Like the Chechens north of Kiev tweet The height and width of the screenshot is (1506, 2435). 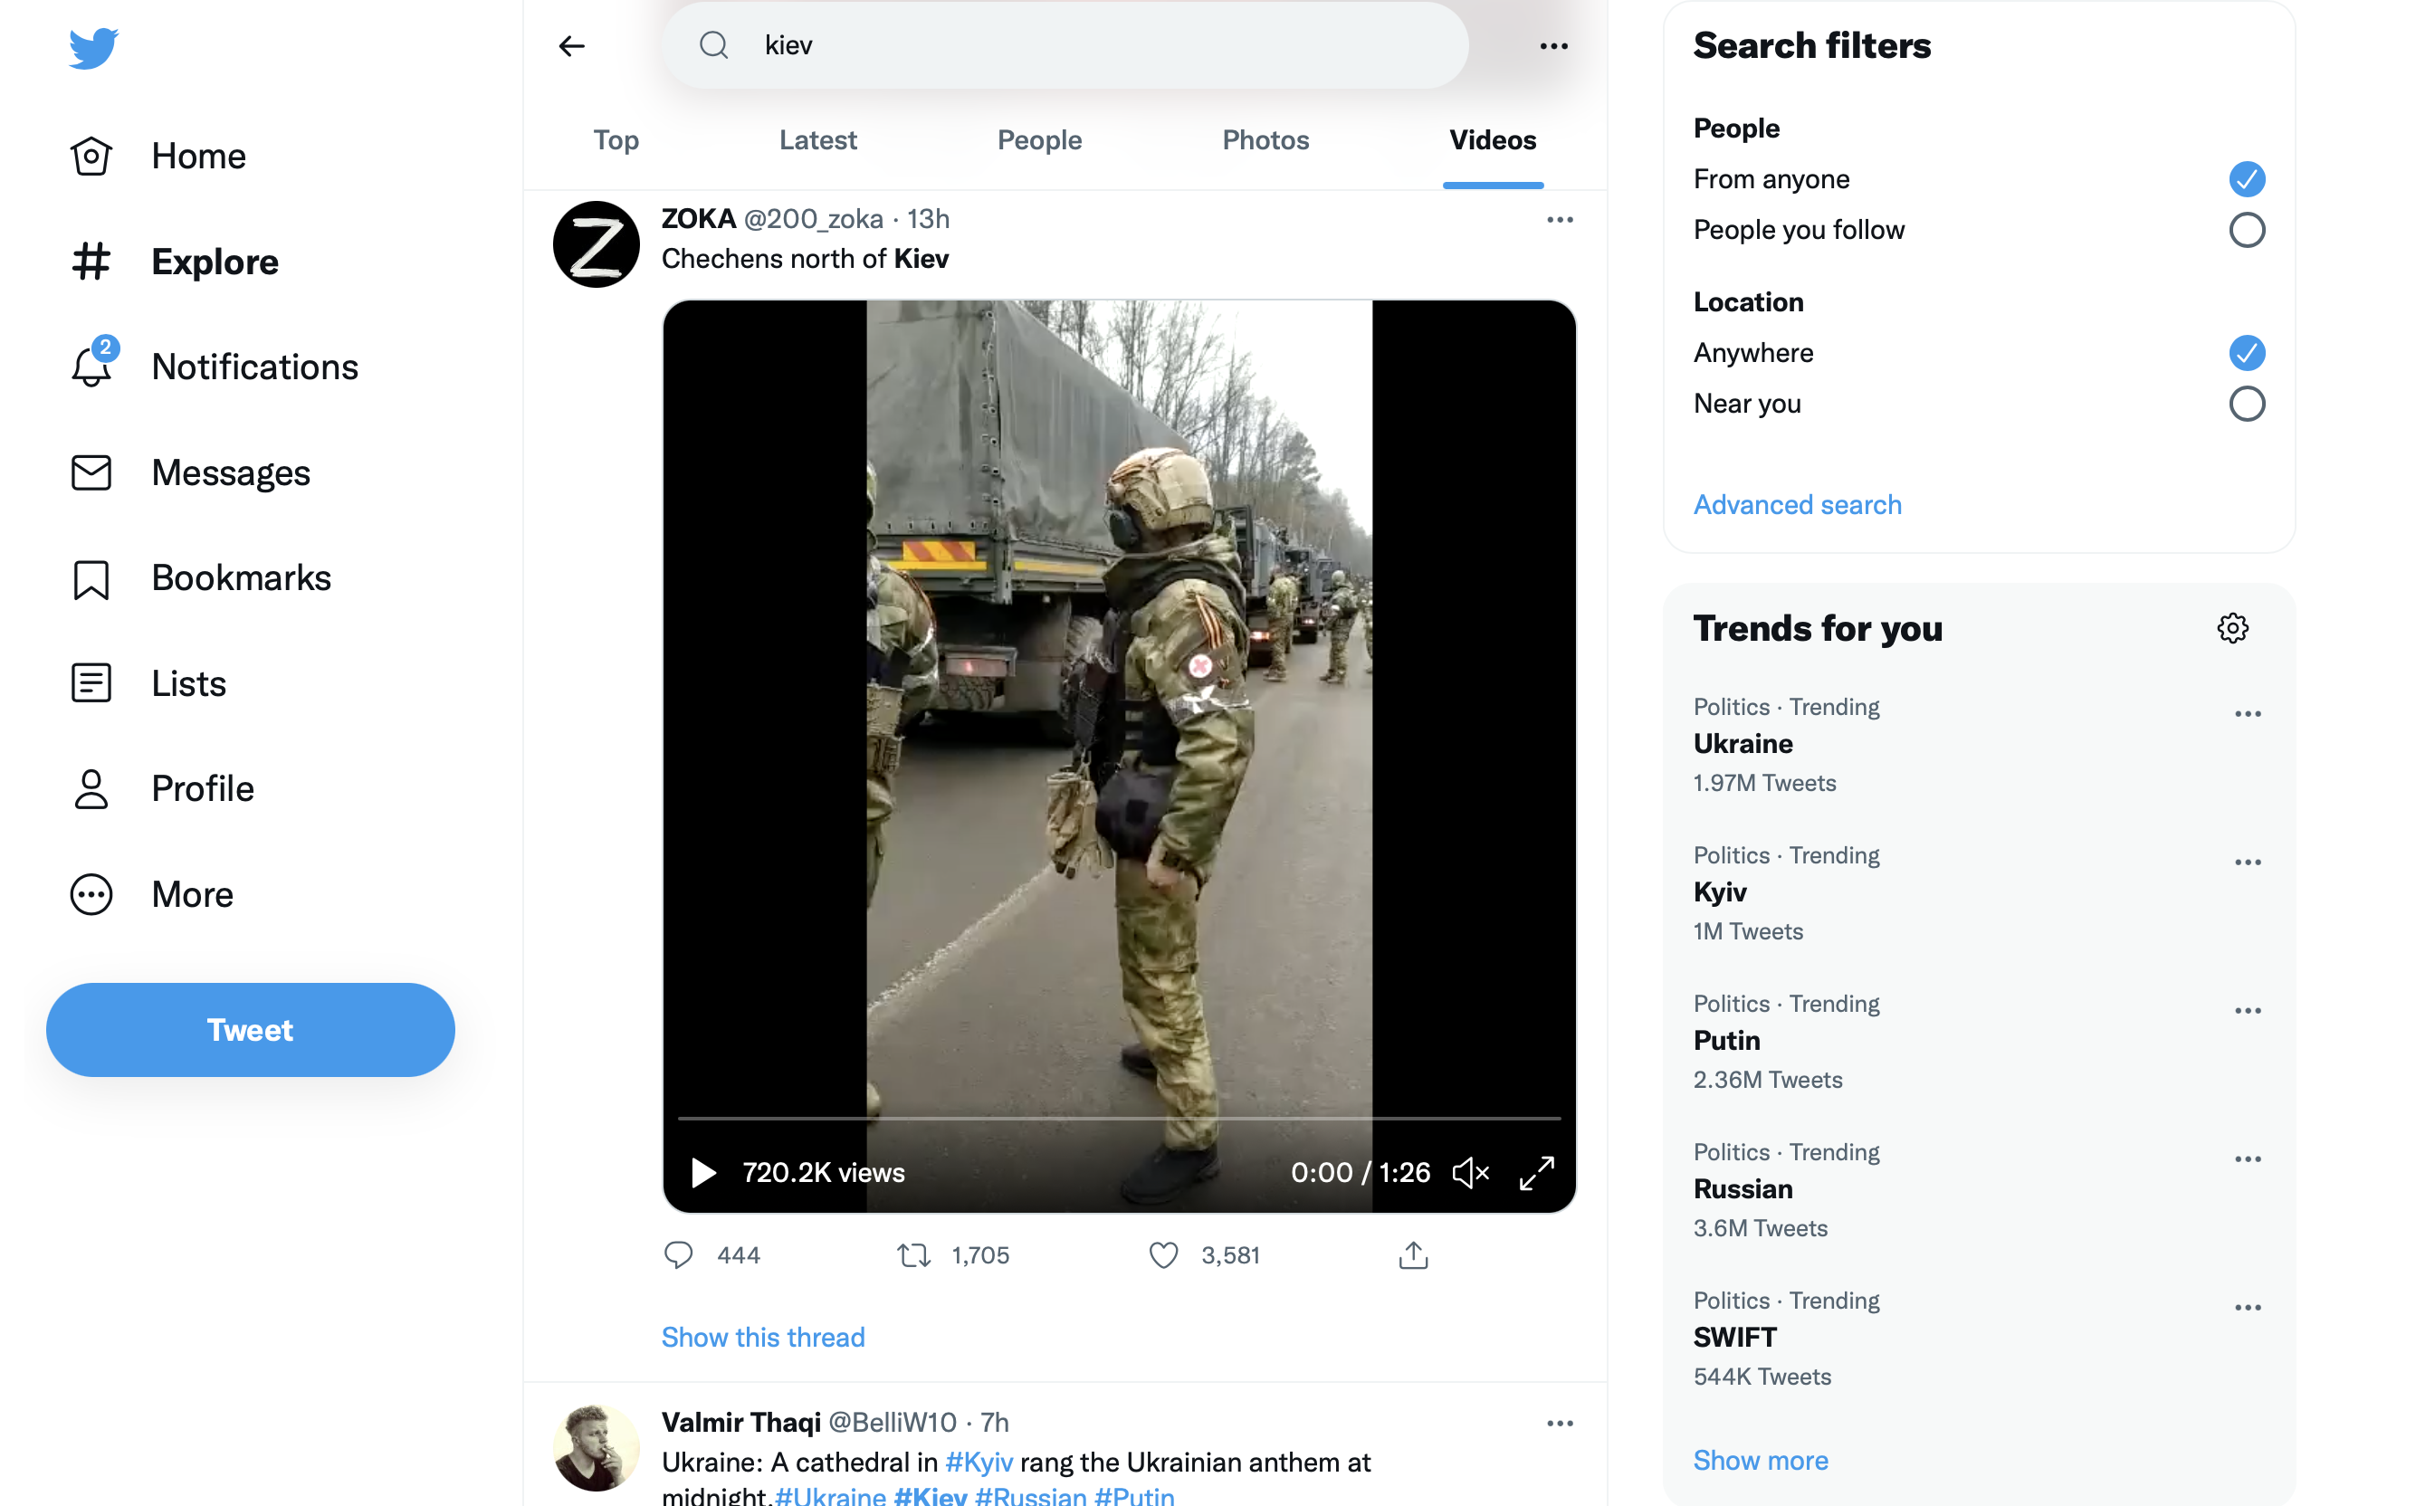pyautogui.click(x=1162, y=1255)
